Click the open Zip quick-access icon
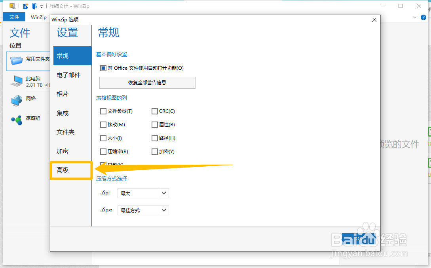 [34, 6]
